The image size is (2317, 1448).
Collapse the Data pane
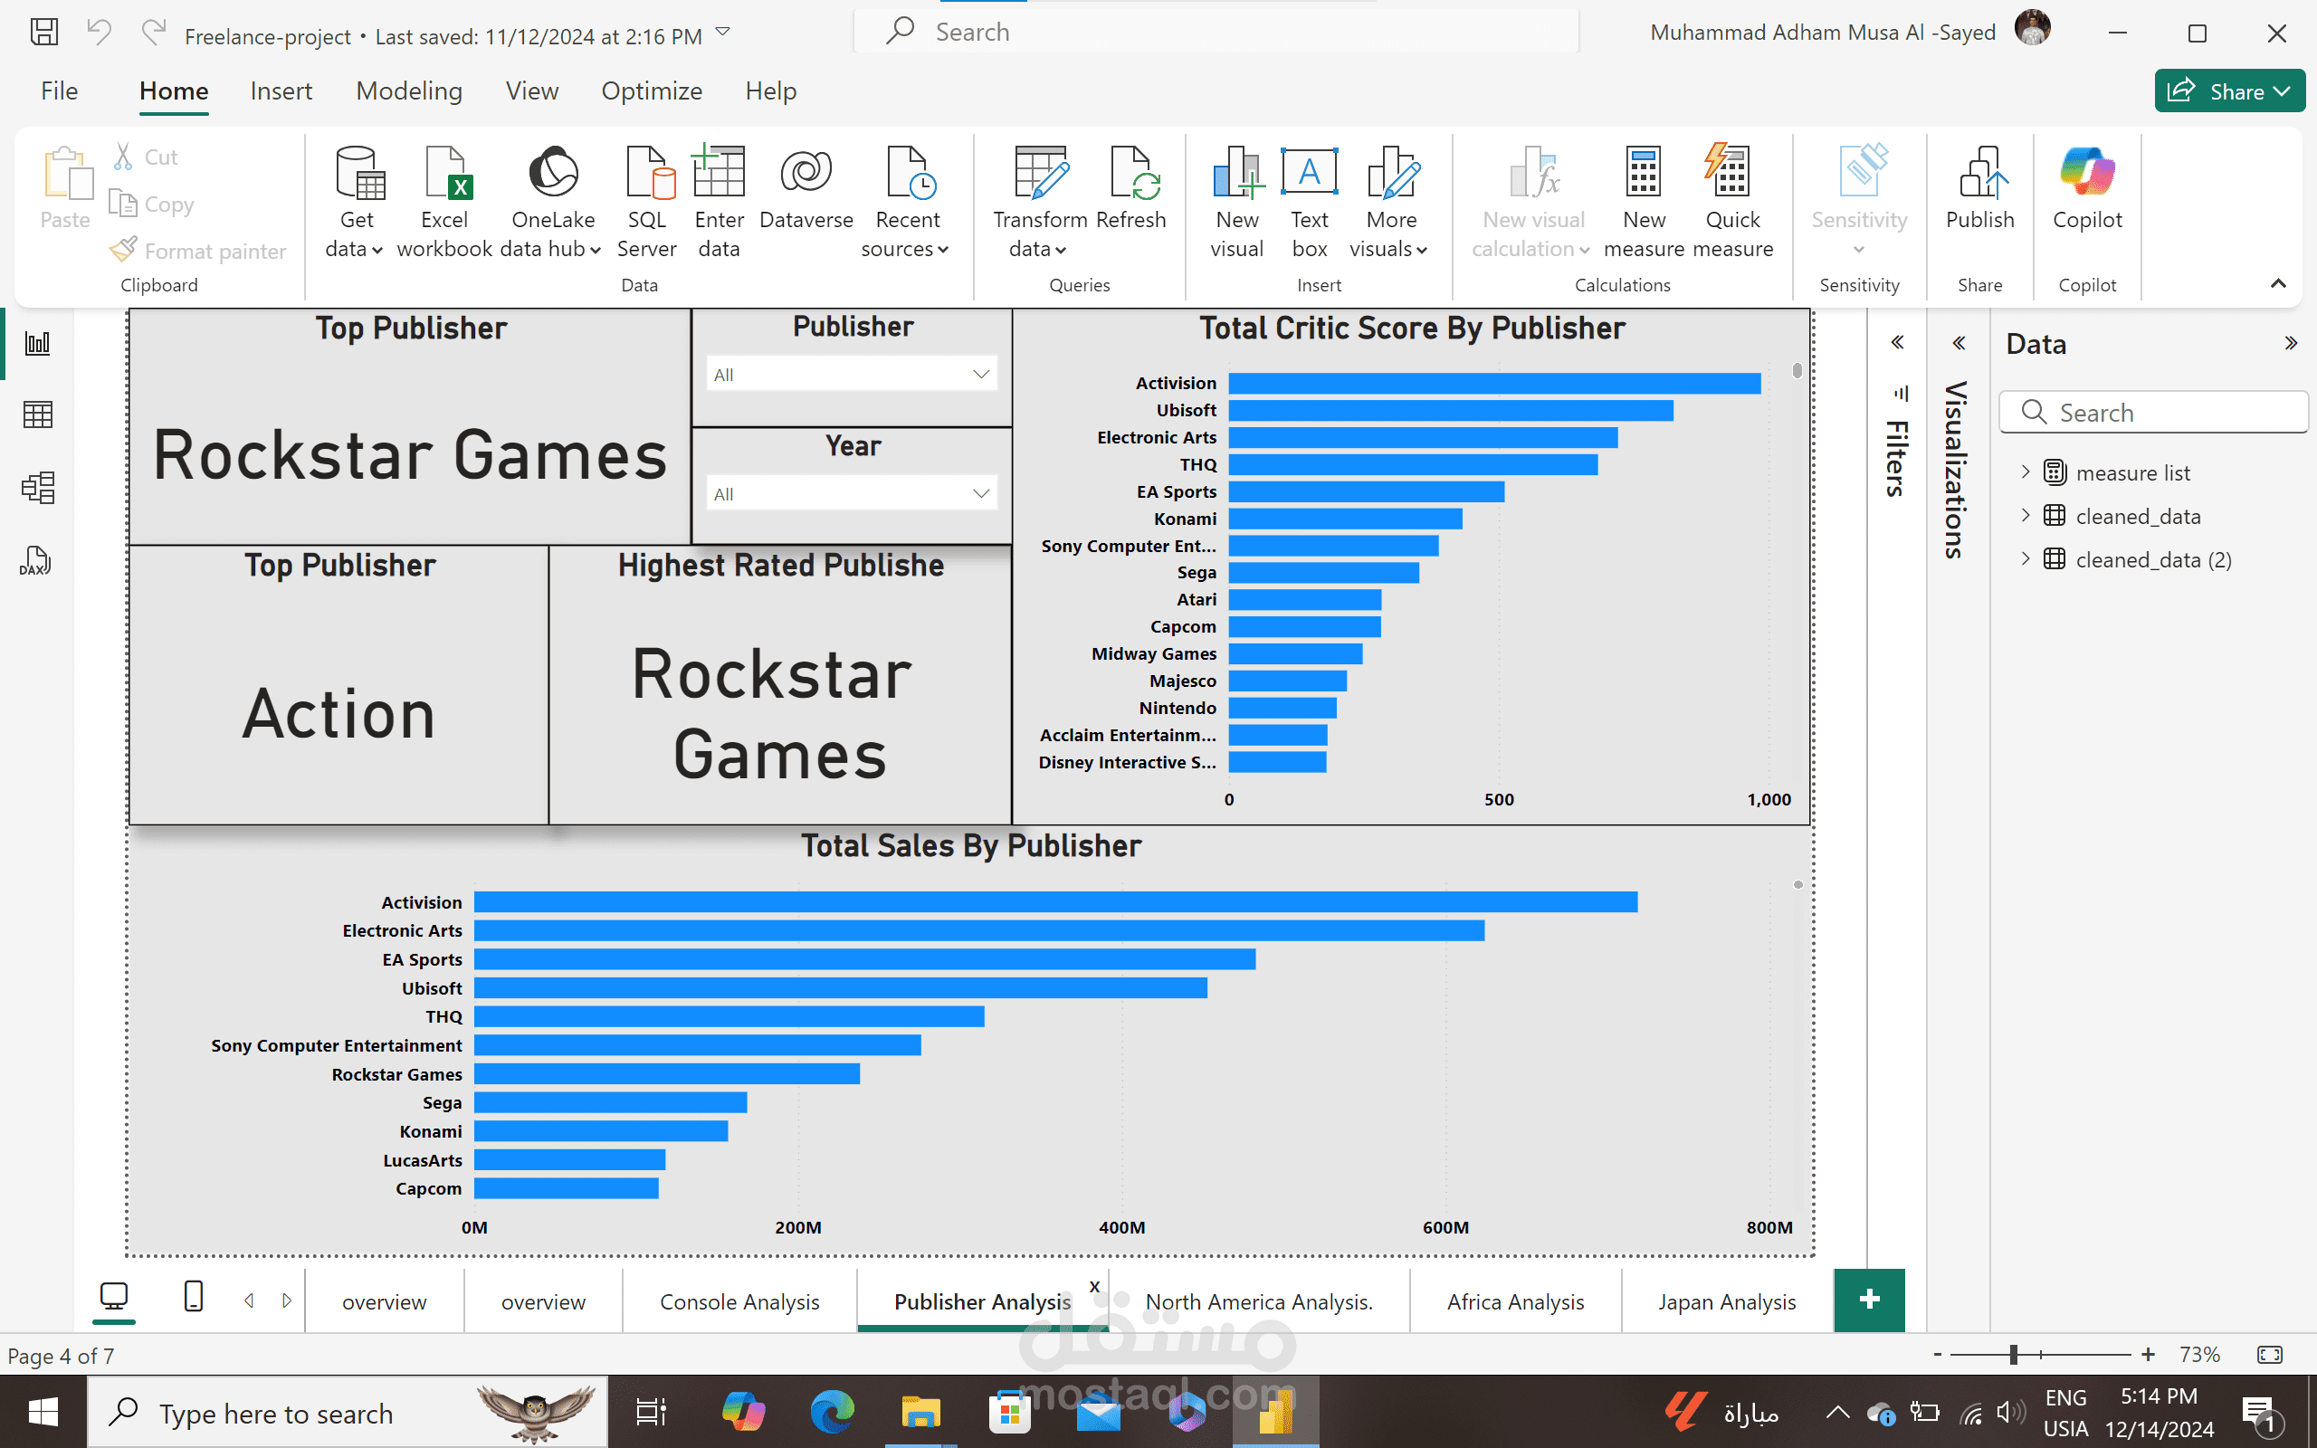tap(2290, 343)
